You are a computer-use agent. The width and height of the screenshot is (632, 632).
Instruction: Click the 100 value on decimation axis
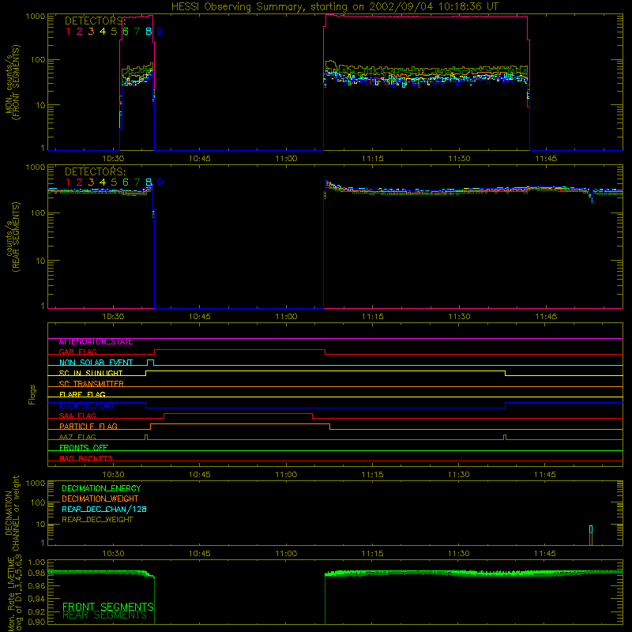tap(38, 502)
